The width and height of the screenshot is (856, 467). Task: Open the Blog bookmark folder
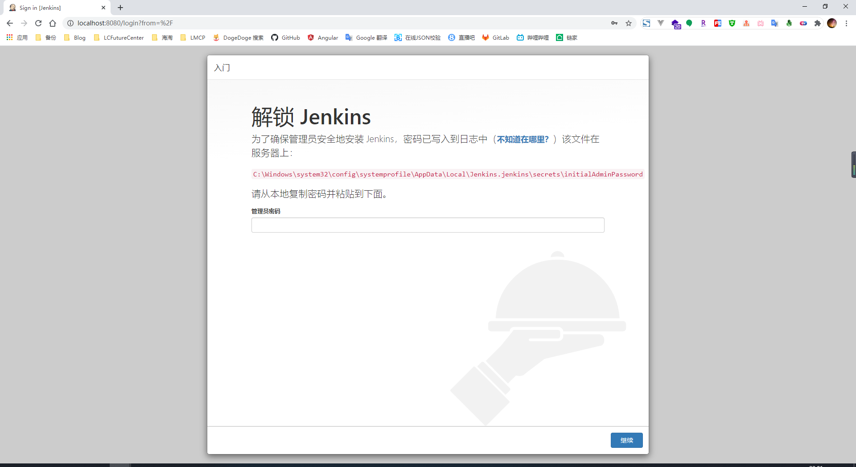pyautogui.click(x=75, y=37)
